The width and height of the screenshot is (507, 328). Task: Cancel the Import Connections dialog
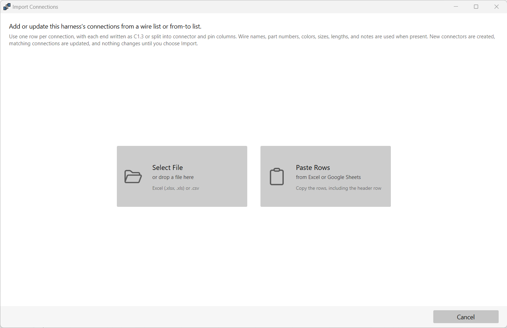pos(466,317)
